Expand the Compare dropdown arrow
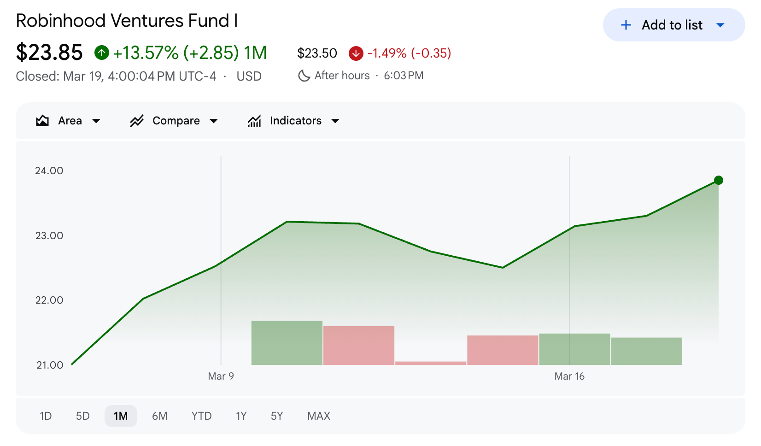 pyautogui.click(x=214, y=121)
